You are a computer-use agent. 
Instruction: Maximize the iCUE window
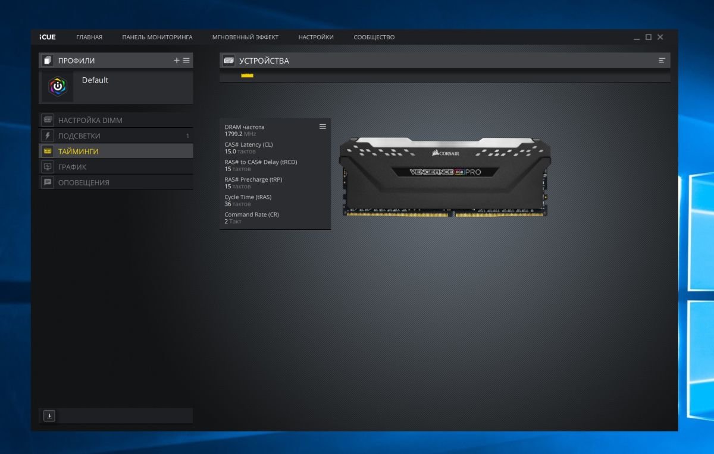pyautogui.click(x=649, y=37)
